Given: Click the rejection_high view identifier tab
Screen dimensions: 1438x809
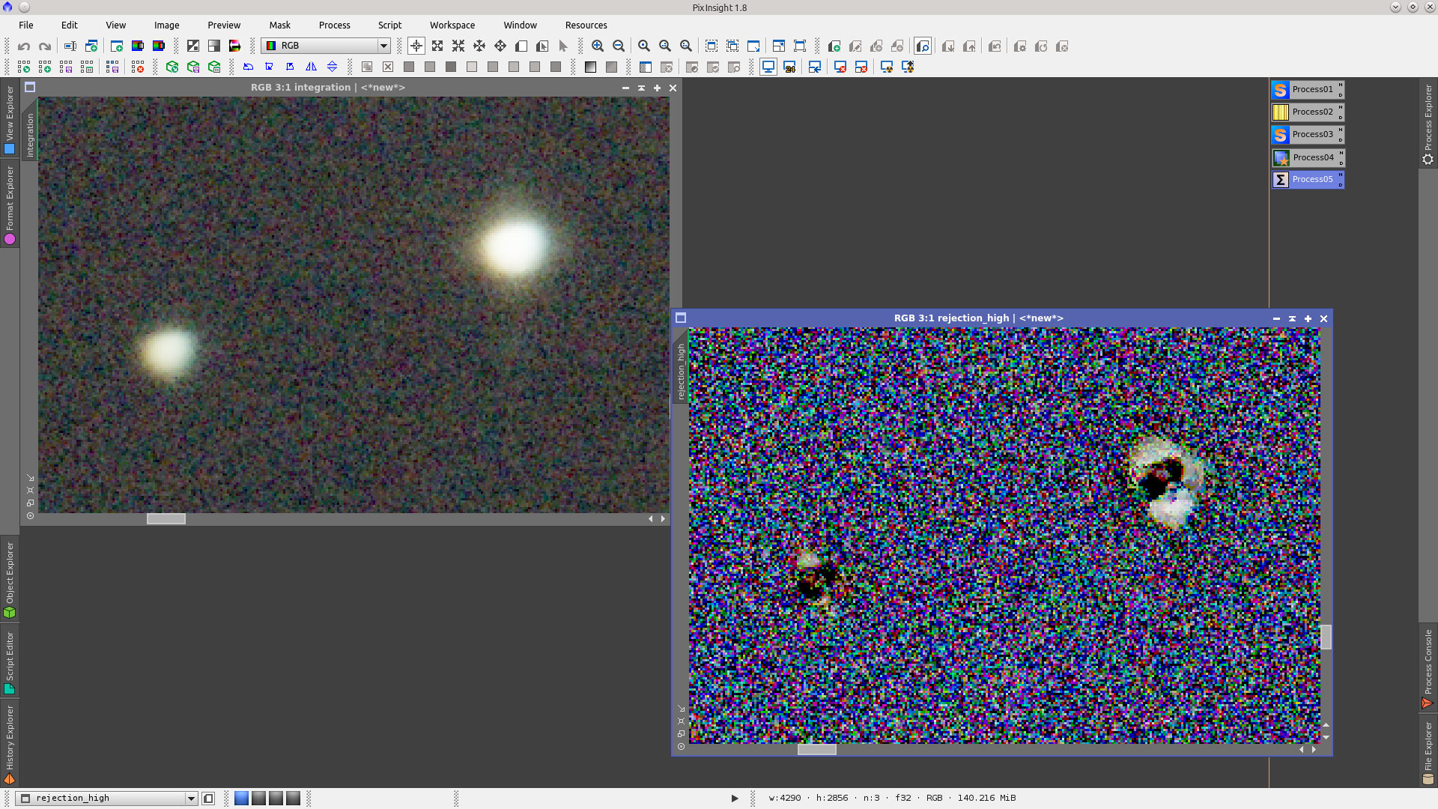Looking at the screenshot, I should 681,371.
